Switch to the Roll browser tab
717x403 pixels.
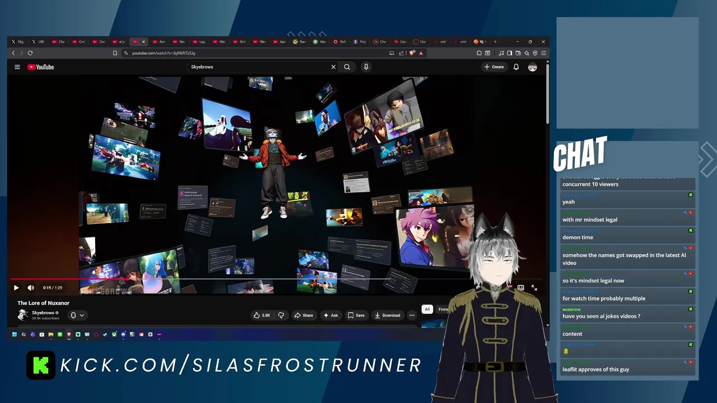[339, 41]
